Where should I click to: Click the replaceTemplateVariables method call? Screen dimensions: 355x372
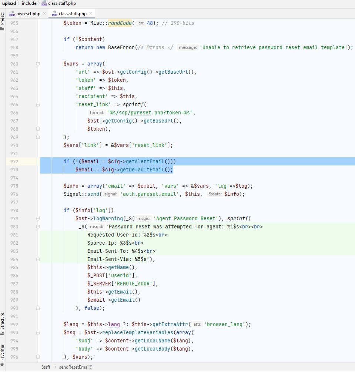point(137,333)
